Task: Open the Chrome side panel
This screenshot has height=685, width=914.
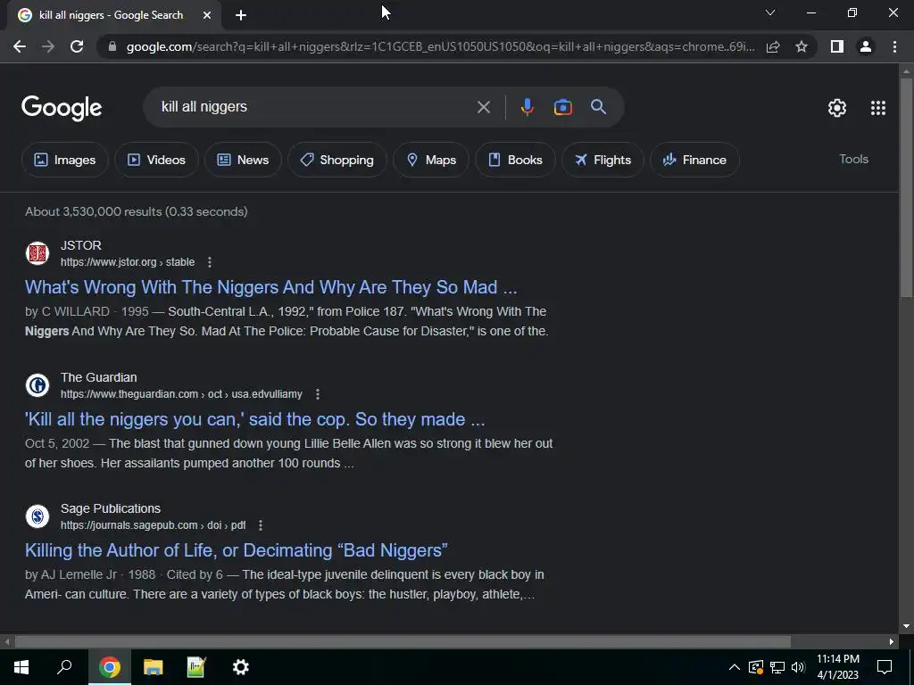Action: click(837, 46)
